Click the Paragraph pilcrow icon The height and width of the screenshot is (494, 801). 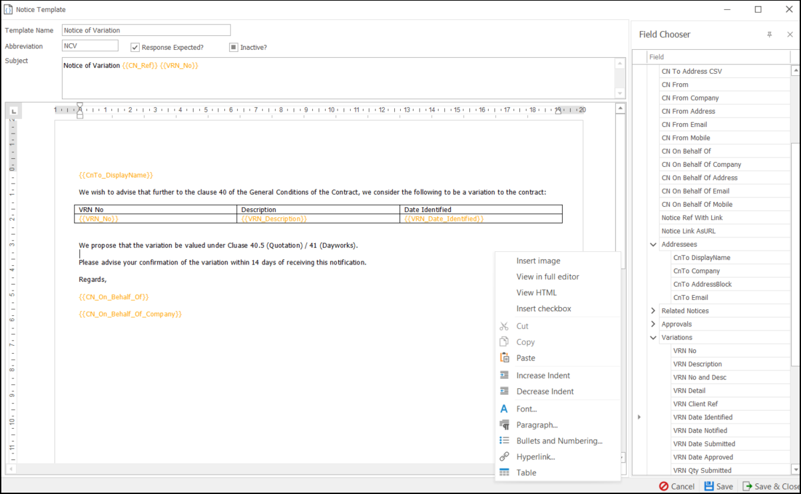pyautogui.click(x=504, y=425)
